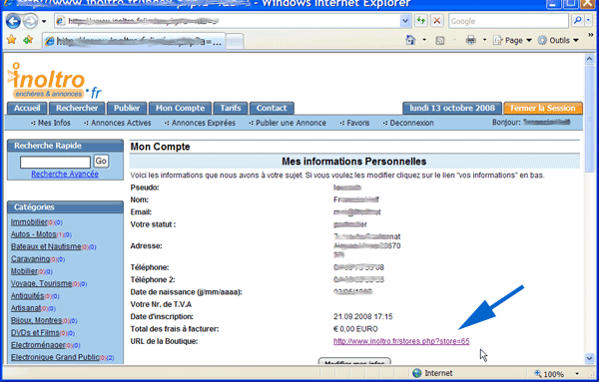Open the Recherche Avancée link
Viewport: 599px width, 382px height.
coord(65,174)
